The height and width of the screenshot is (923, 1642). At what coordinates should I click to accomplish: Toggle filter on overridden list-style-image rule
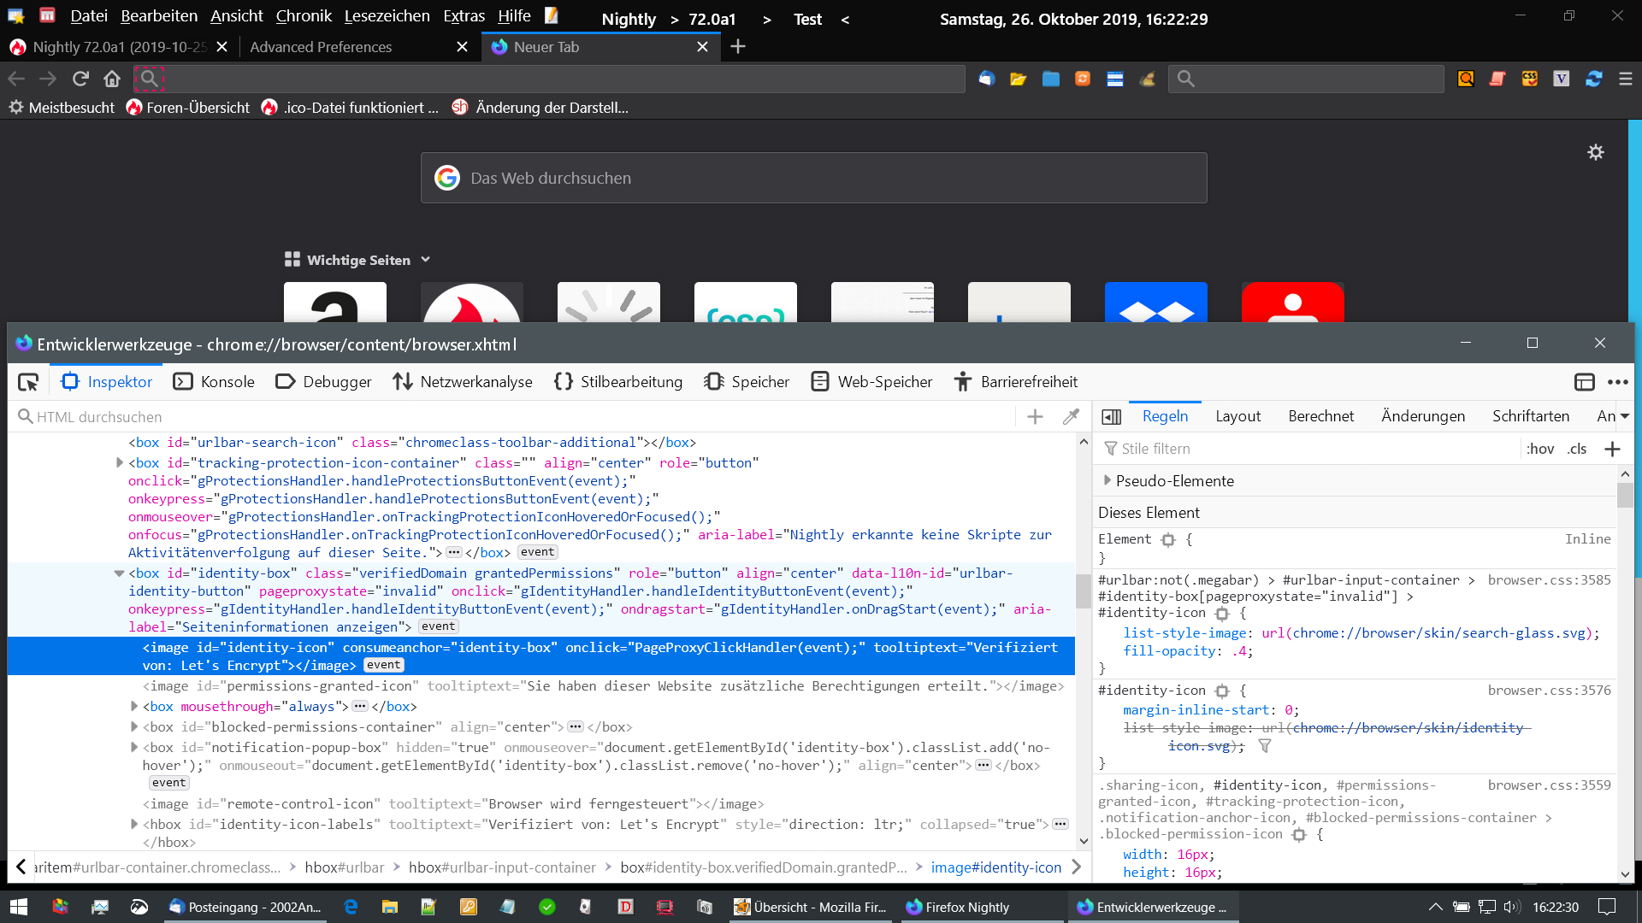1265,746
